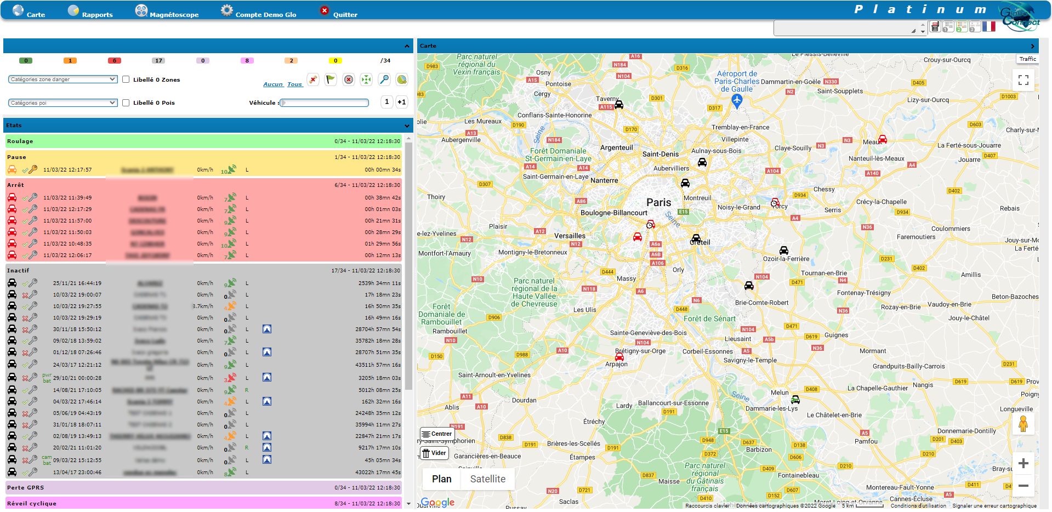Switch the map to Satellite view
The width and height of the screenshot is (1052, 512).
point(487,479)
